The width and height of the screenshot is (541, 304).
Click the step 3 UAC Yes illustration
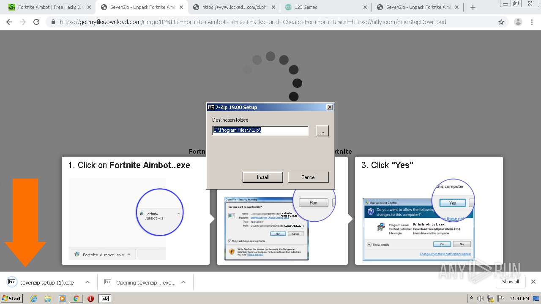click(x=419, y=220)
